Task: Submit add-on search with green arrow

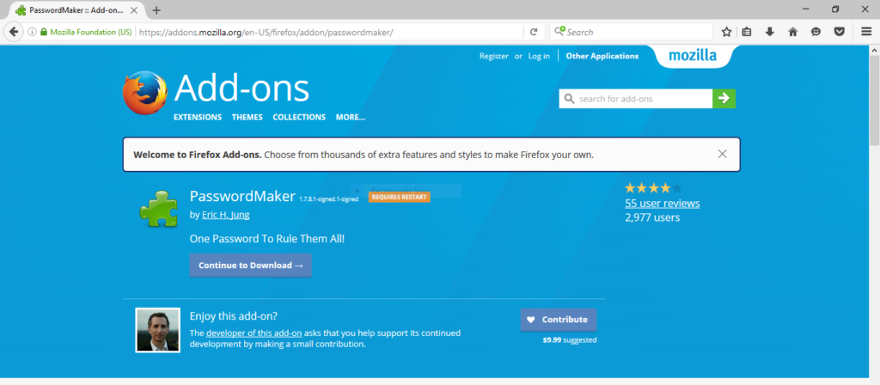Action: (x=724, y=98)
